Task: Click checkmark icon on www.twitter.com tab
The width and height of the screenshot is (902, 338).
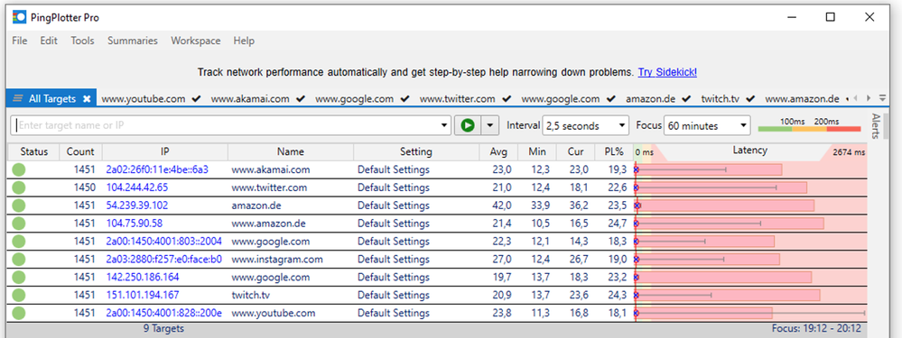Action: pos(506,99)
